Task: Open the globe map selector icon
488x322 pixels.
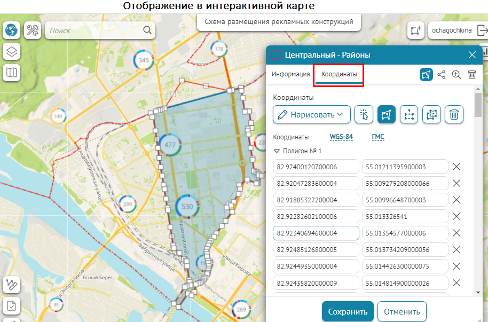Action: (11, 30)
